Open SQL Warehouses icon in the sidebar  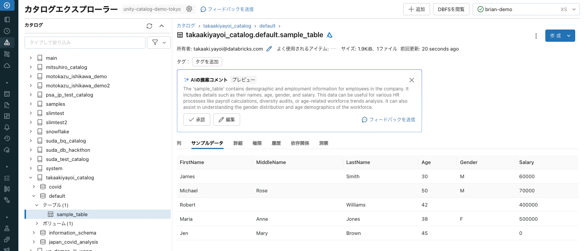tap(7, 150)
